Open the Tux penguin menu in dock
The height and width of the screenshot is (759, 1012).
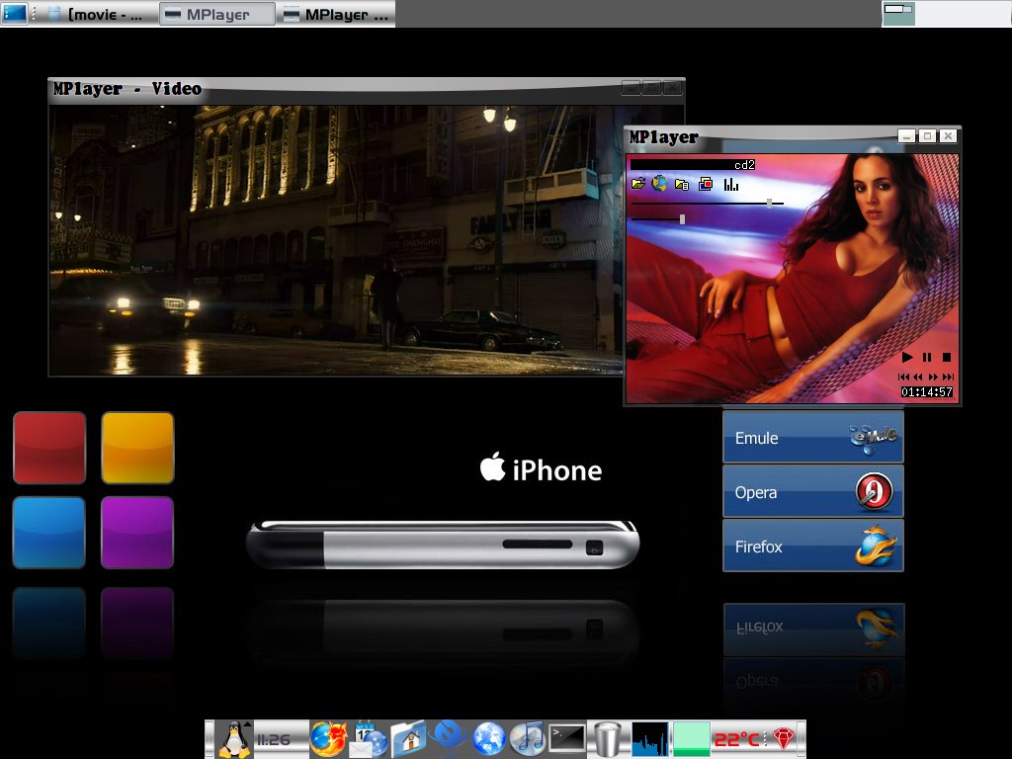(x=234, y=739)
